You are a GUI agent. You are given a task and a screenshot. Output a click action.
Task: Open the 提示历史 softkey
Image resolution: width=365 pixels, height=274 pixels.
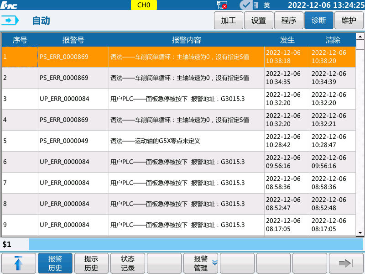pos(91,263)
